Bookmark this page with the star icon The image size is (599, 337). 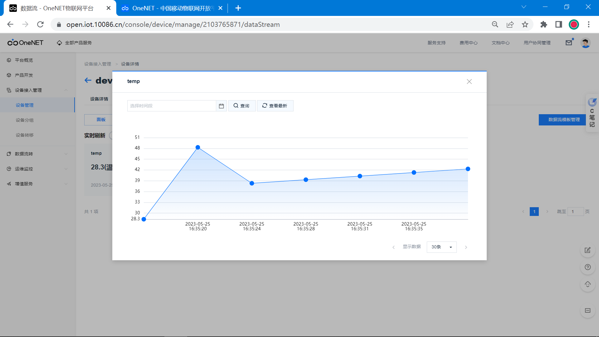[525, 24]
